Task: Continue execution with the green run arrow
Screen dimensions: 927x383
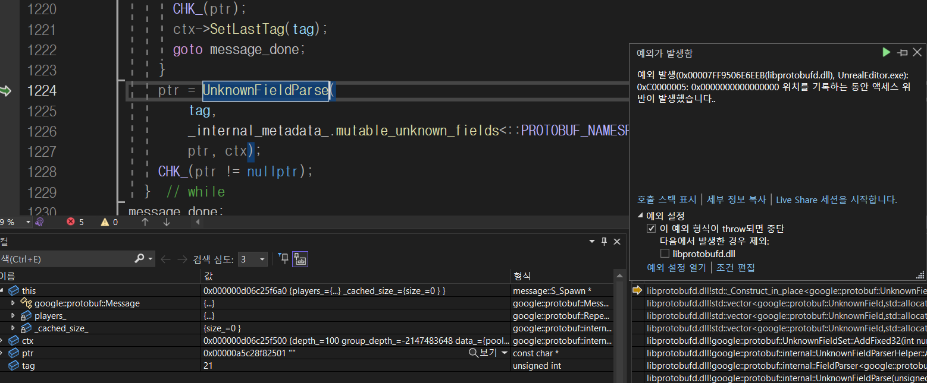Action: tap(886, 52)
